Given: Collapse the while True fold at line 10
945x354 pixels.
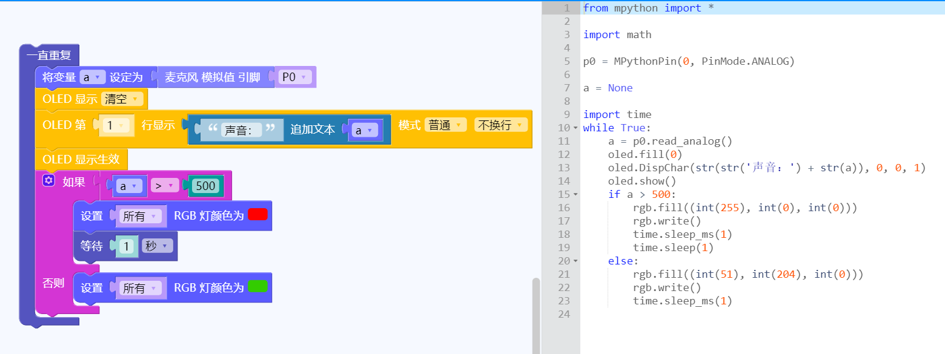Looking at the screenshot, I should click(575, 128).
